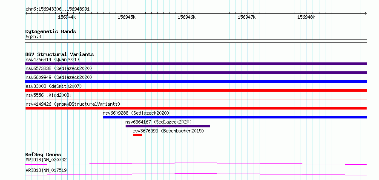
Task: Click the 156945k ruler position
Action: point(126,17)
